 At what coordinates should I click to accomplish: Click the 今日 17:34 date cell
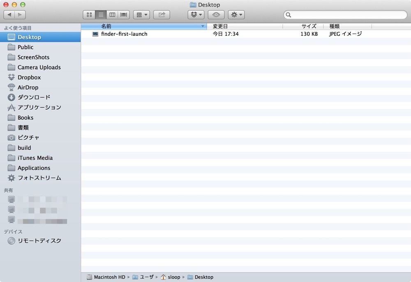226,34
